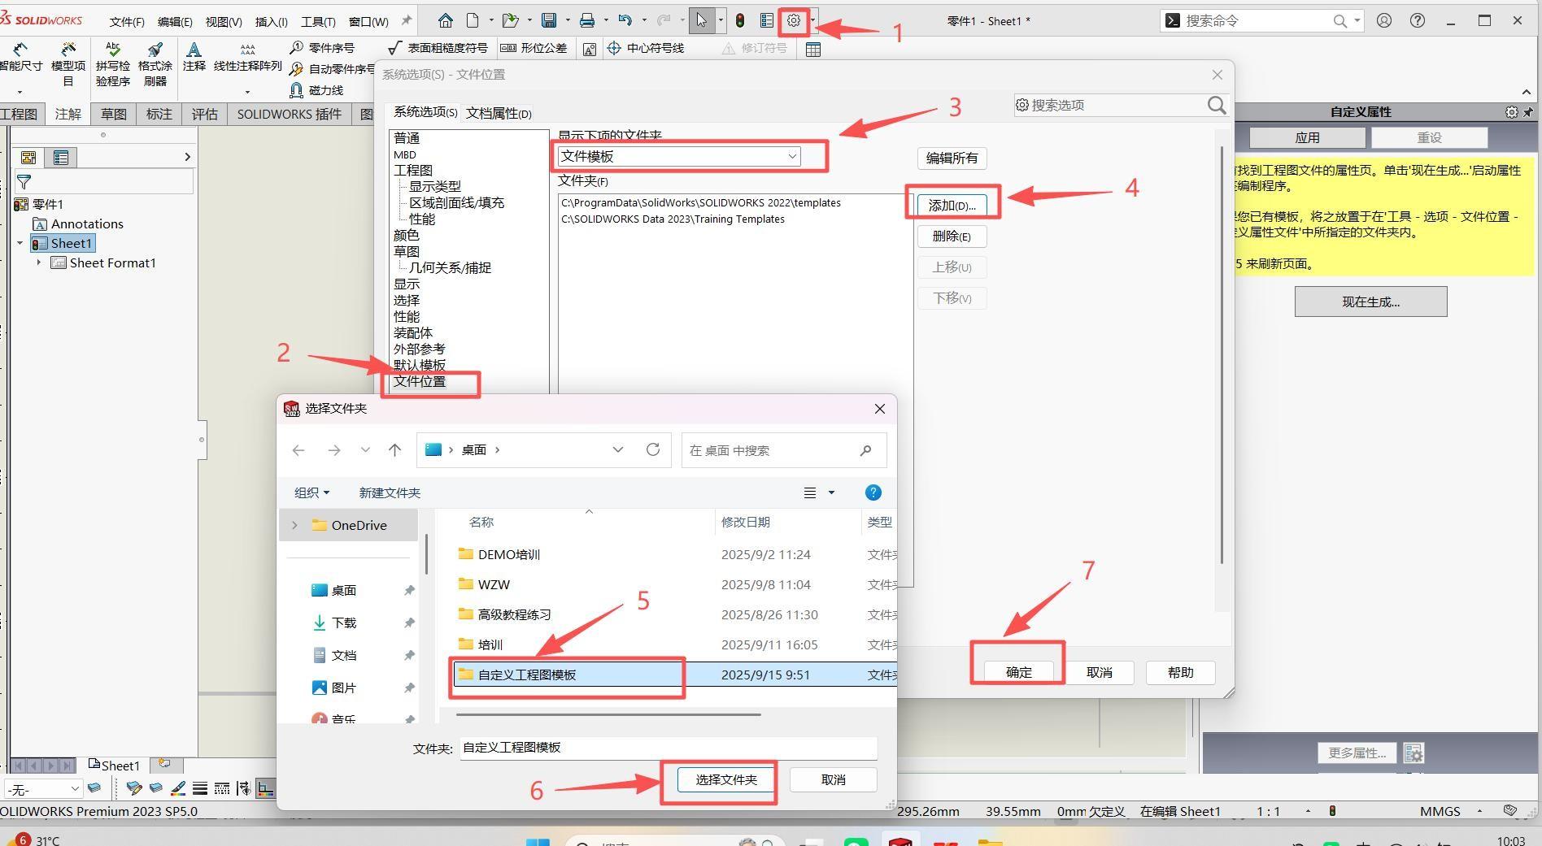
Task: Click the Add Sheet tab icon next to Sheet1
Action: coord(164,764)
